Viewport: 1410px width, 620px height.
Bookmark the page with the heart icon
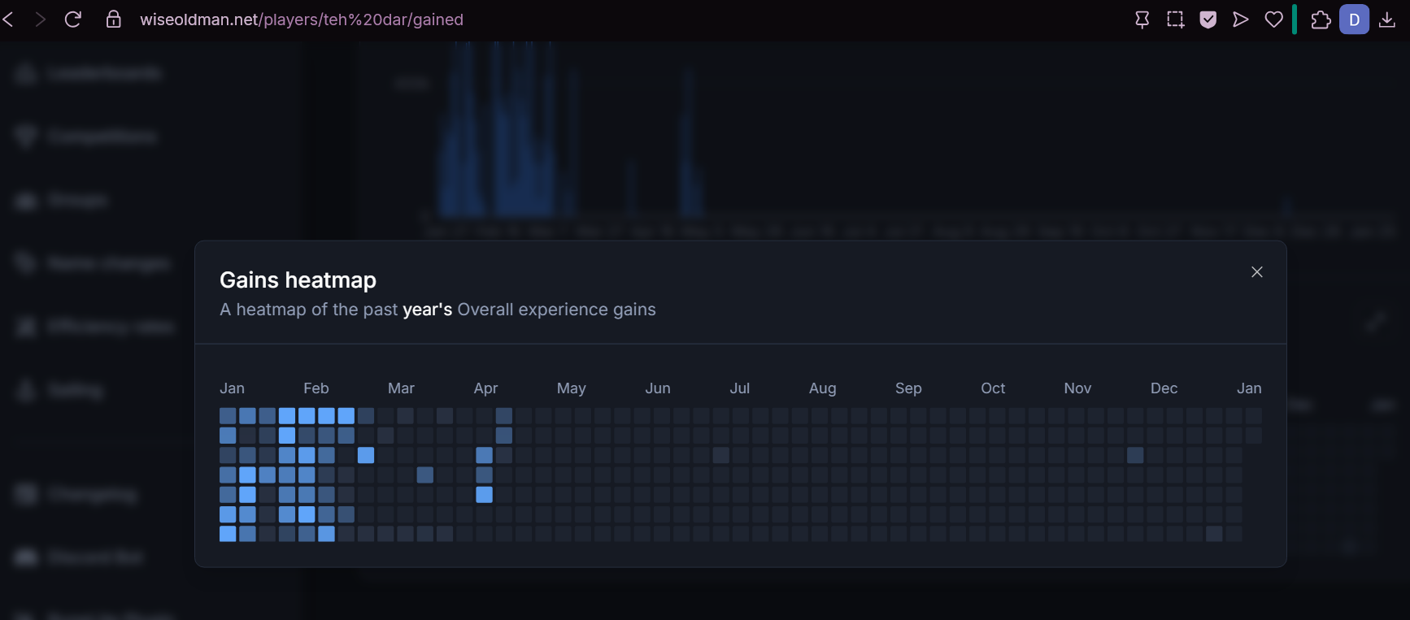click(x=1273, y=20)
